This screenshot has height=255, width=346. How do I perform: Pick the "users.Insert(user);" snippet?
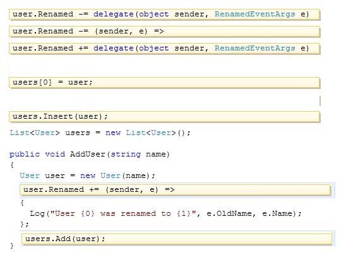[164, 117]
